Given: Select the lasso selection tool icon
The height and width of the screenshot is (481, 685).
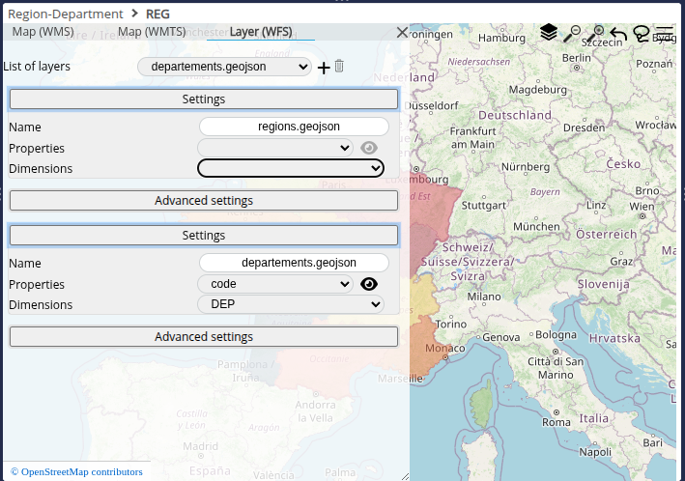Looking at the screenshot, I should 642,34.
